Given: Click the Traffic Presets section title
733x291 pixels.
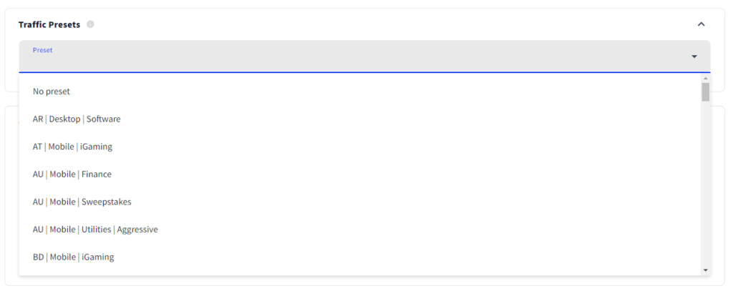Looking at the screenshot, I should pyautogui.click(x=49, y=24).
